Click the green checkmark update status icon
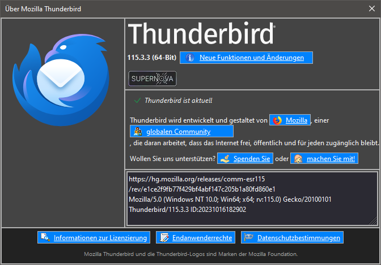Viewport: 381px width, 265px height. (x=137, y=100)
